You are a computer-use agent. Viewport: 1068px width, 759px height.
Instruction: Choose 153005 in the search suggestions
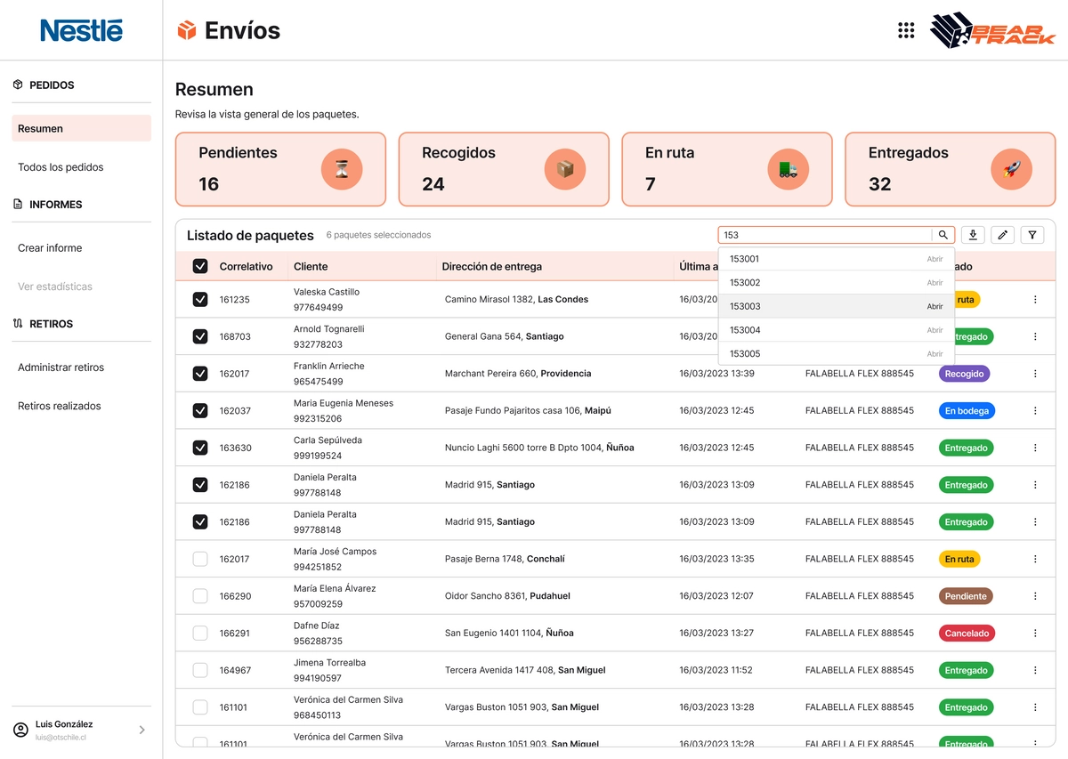tap(836, 354)
